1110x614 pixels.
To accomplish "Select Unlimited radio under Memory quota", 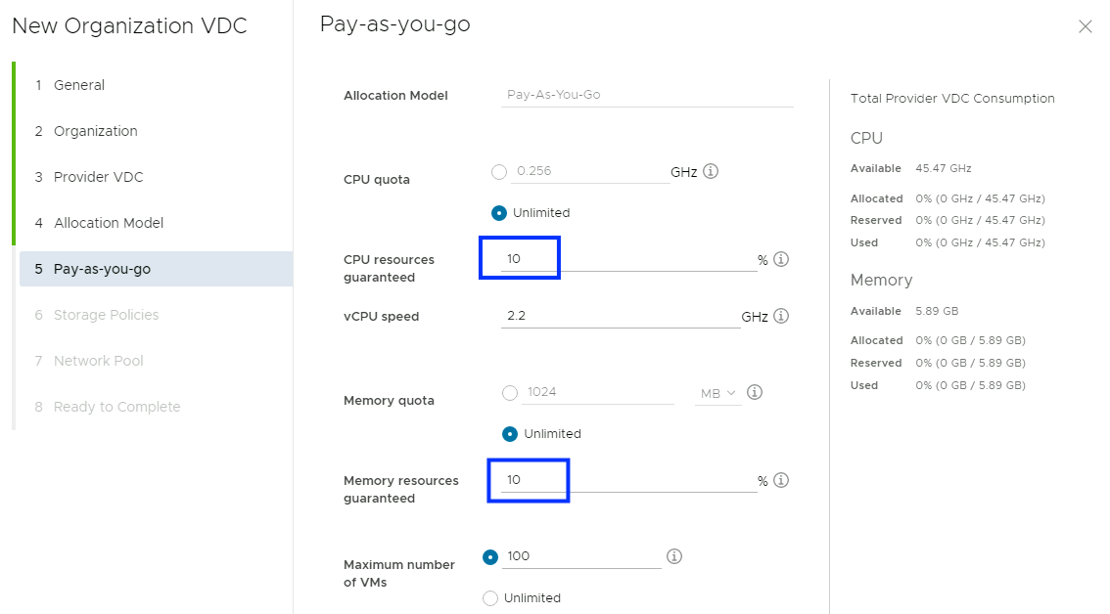I will point(510,434).
